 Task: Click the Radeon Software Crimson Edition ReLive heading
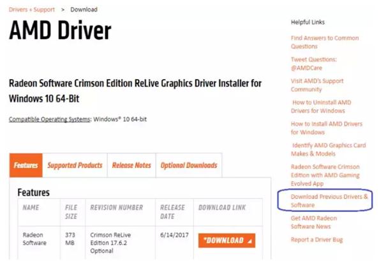click(135, 91)
